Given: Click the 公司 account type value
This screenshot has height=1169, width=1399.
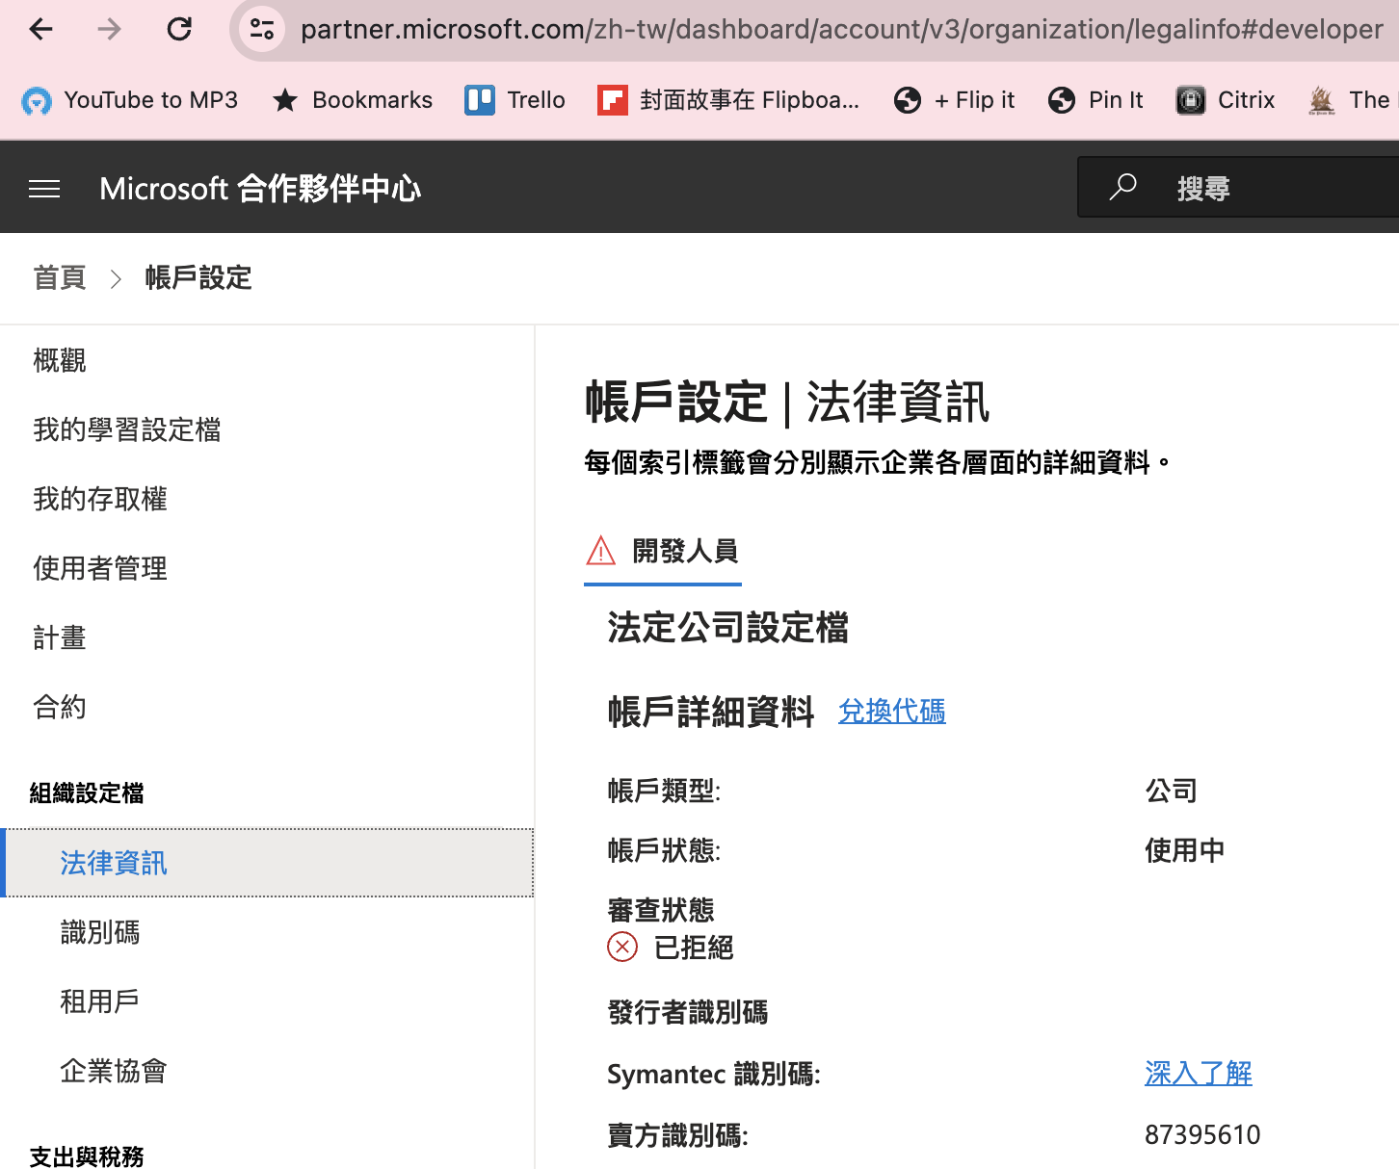Looking at the screenshot, I should 1172,792.
